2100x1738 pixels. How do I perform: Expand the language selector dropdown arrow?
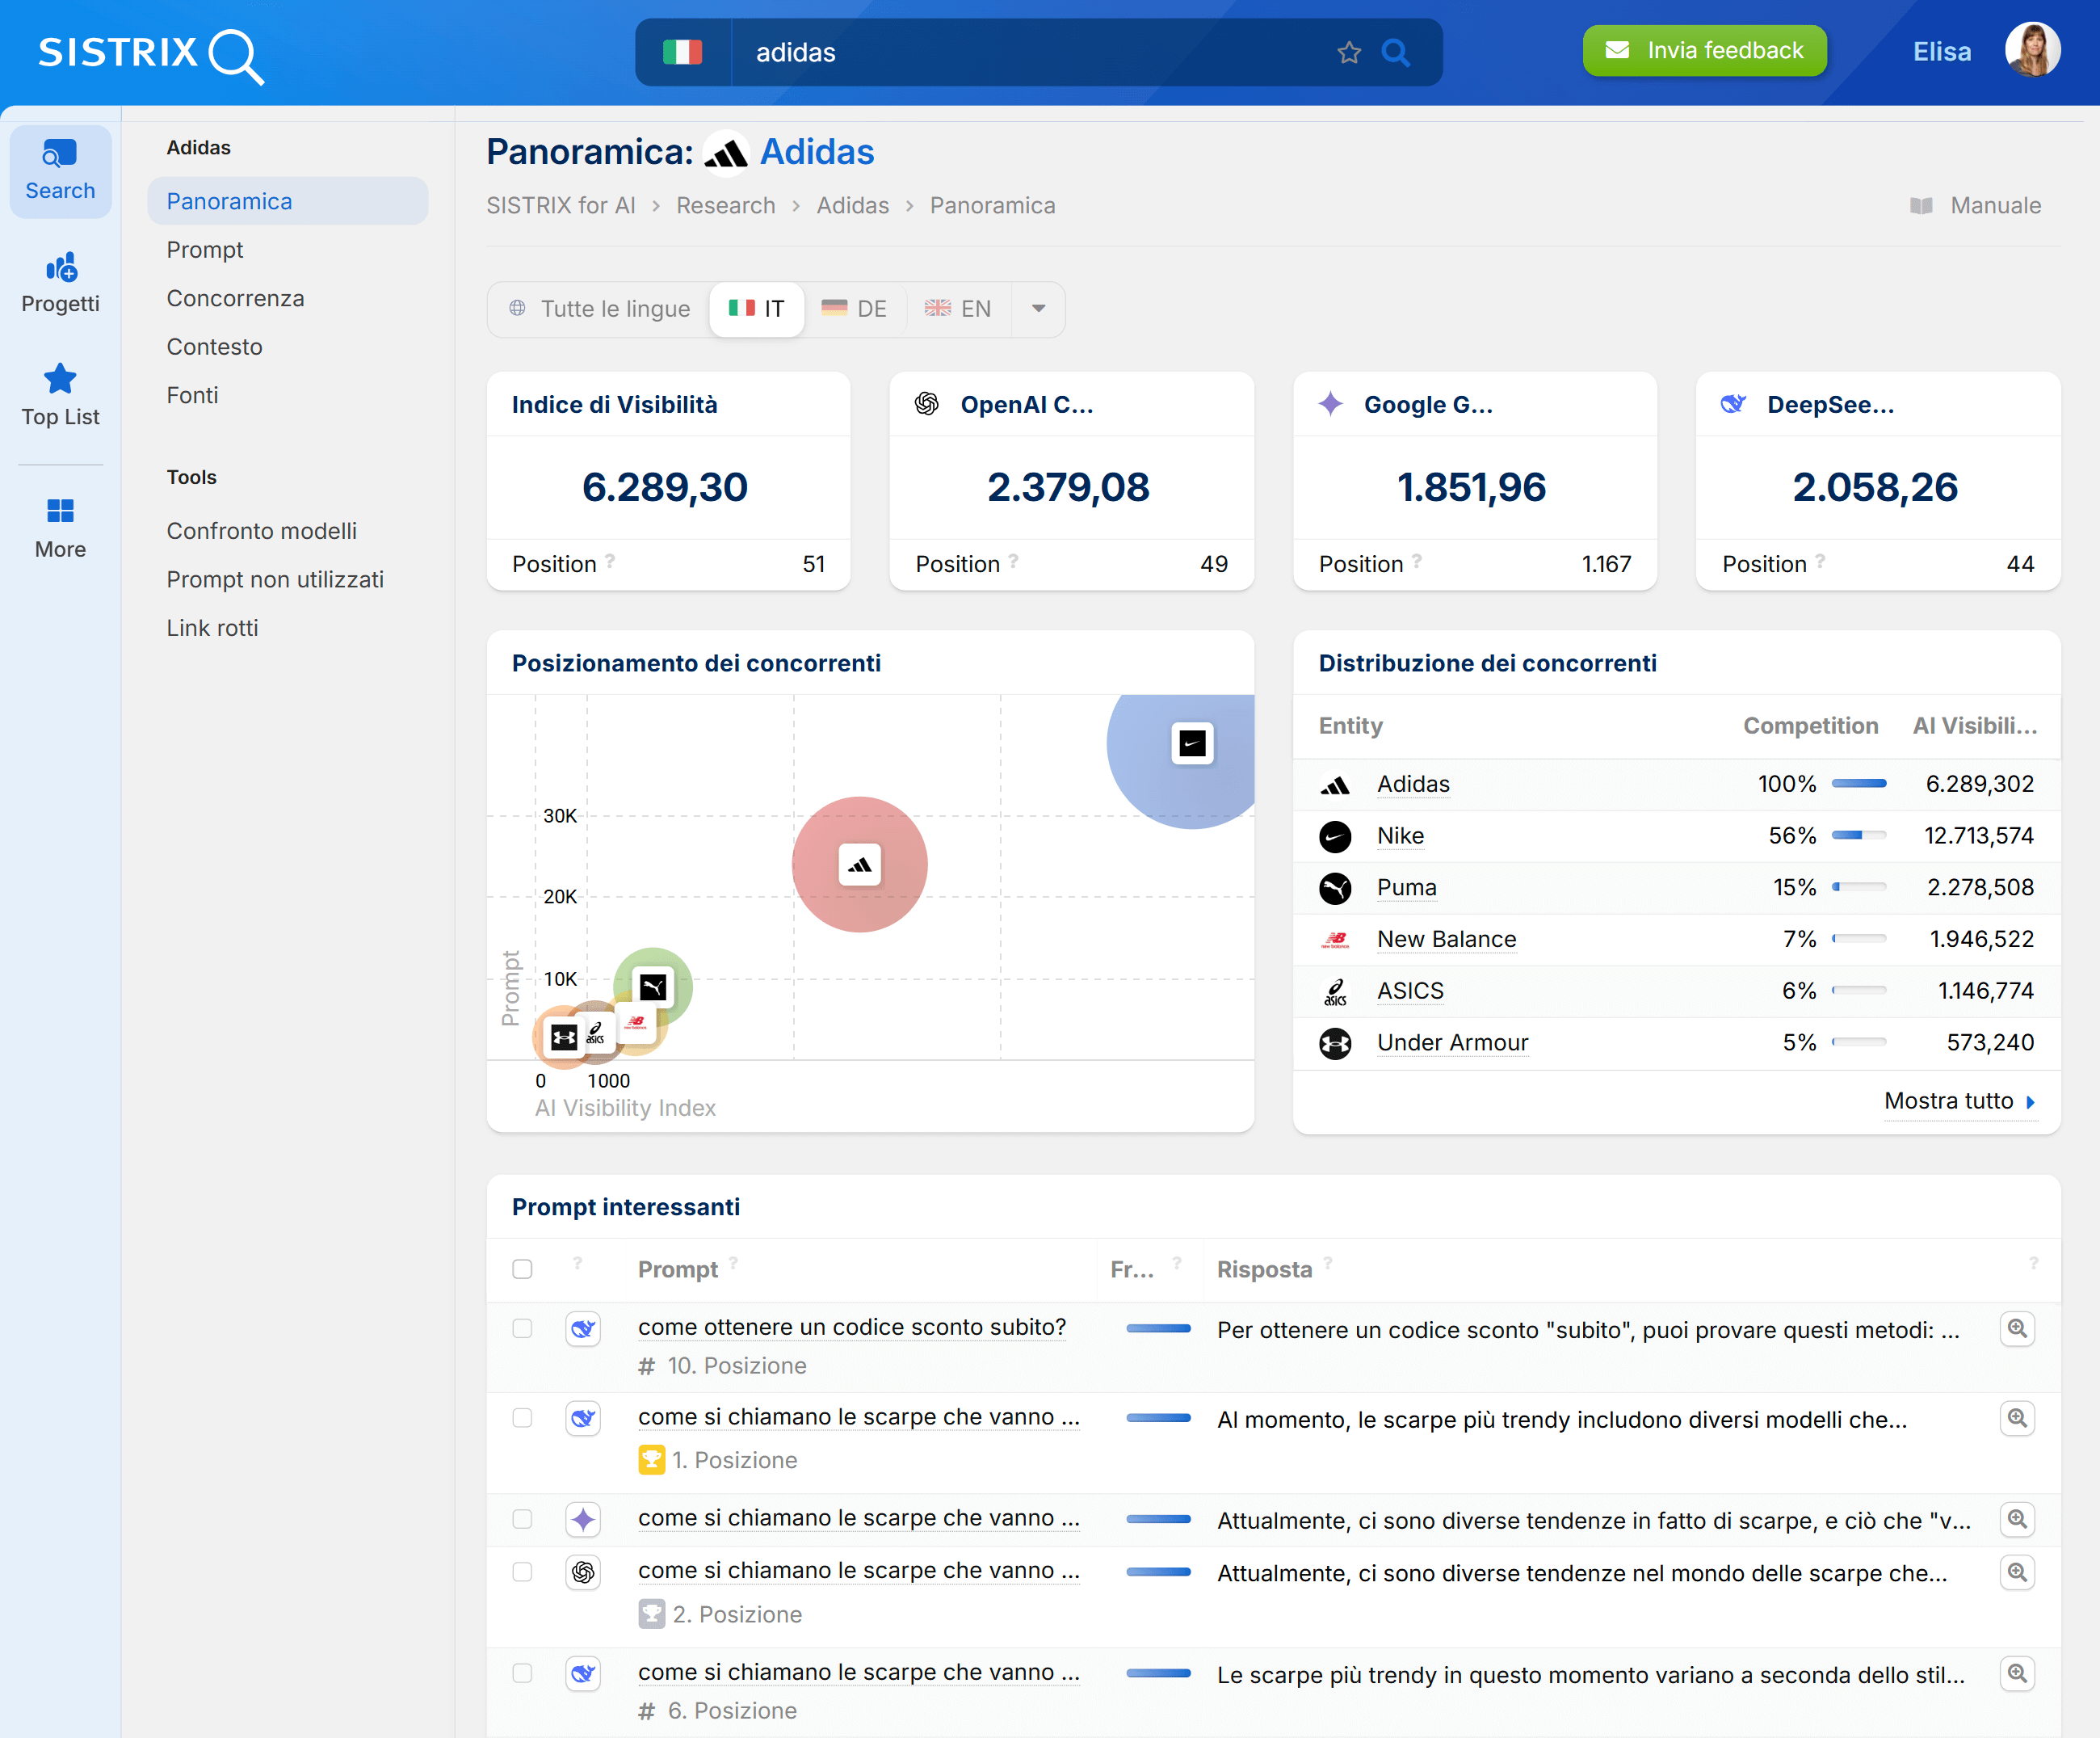[1038, 308]
